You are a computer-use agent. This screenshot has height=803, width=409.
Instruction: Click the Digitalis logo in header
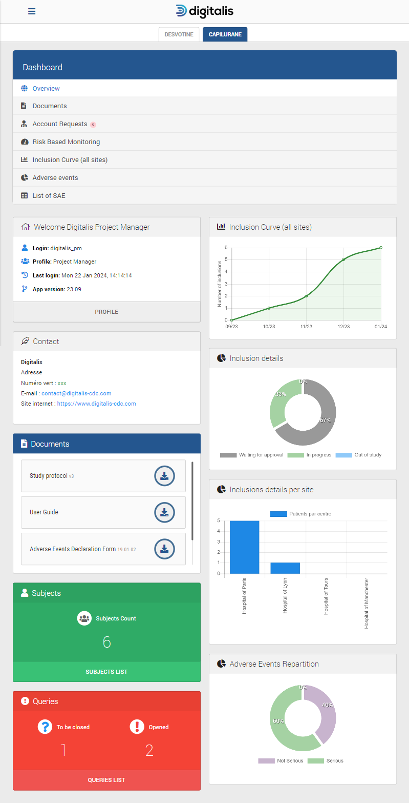coord(204,11)
